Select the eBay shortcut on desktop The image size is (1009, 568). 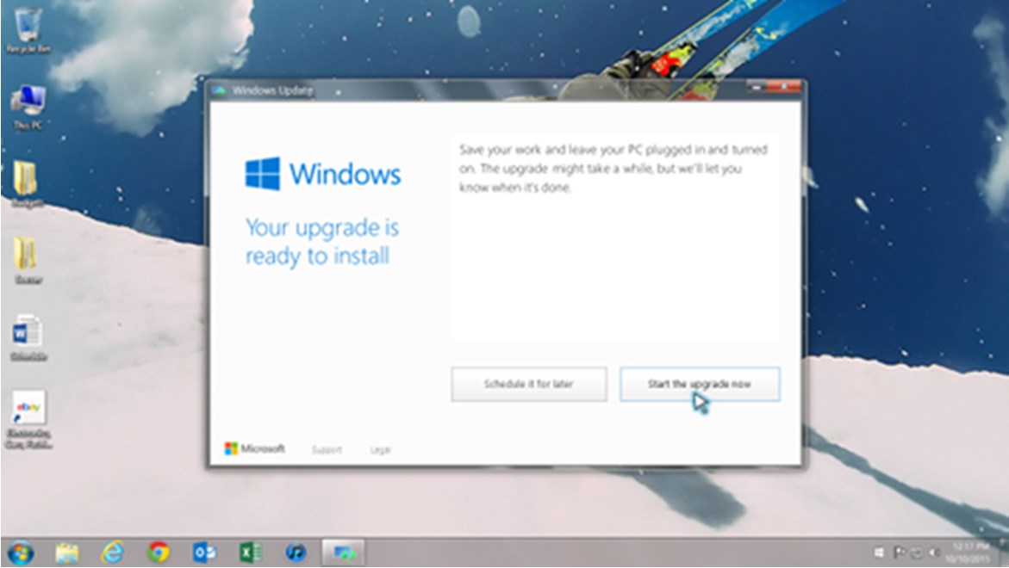coord(28,419)
